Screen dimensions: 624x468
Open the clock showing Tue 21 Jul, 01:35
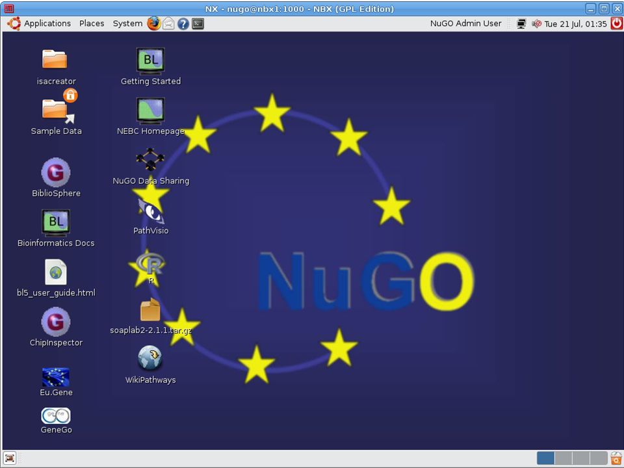point(575,24)
